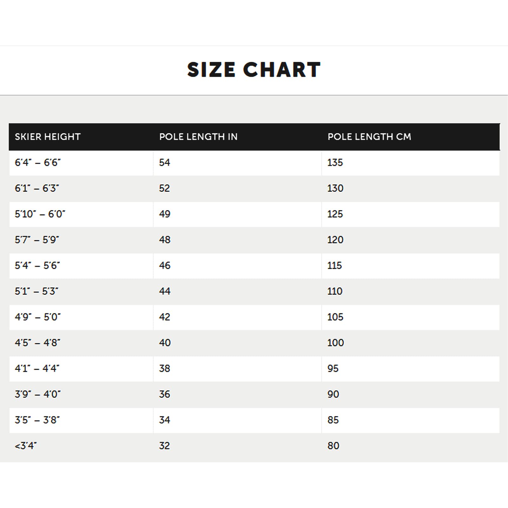Click the 95 cm pole length cell

[411, 369]
